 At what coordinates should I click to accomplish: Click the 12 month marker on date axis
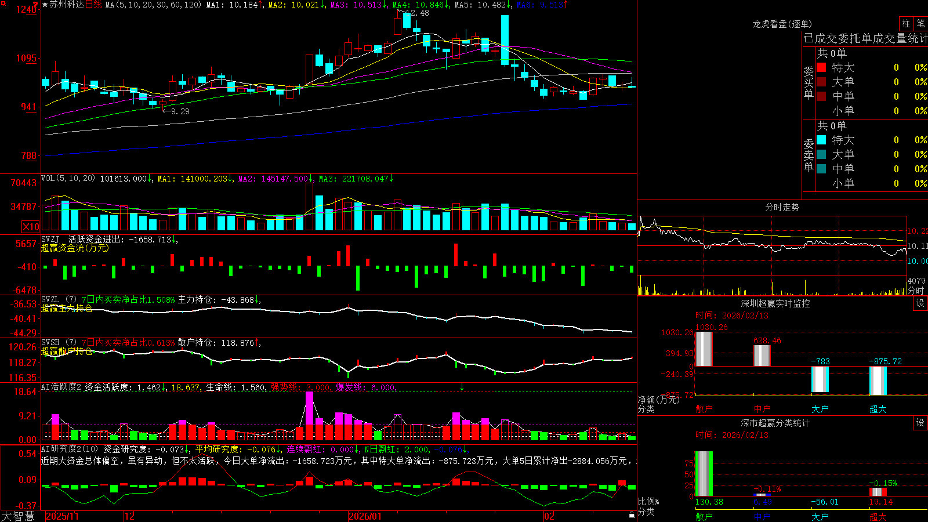pos(130,516)
